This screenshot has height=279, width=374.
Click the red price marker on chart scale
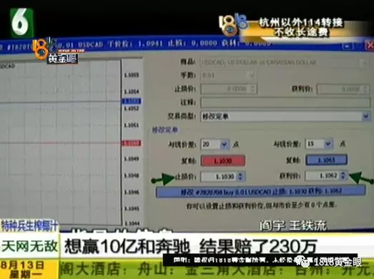pyautogui.click(x=132, y=143)
